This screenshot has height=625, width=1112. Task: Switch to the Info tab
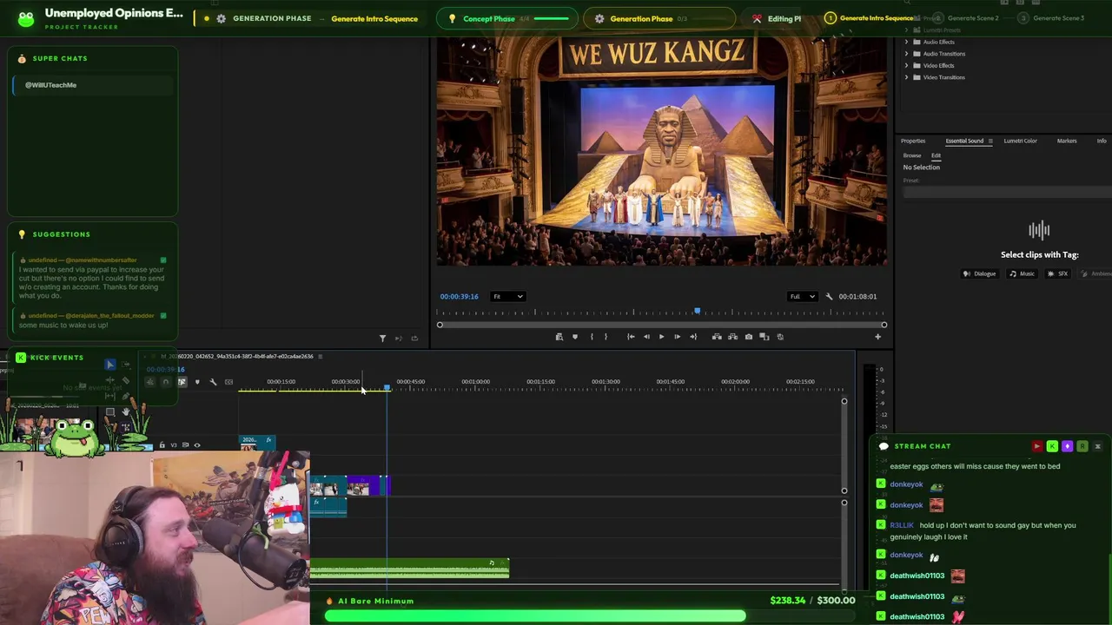[1102, 141]
